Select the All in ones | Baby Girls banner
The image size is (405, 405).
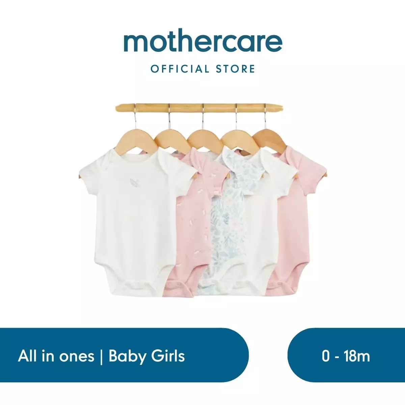[124, 355]
